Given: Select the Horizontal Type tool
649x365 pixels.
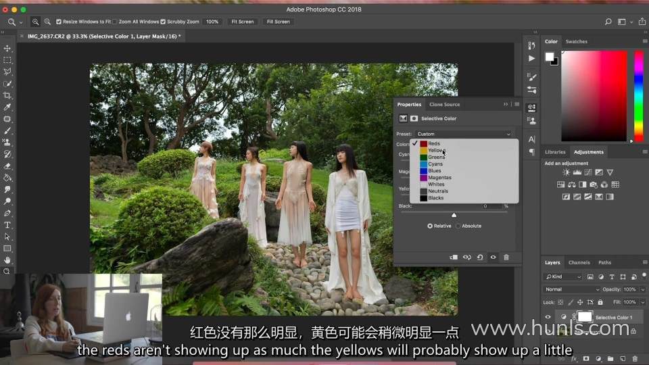Looking at the screenshot, I should [7, 225].
